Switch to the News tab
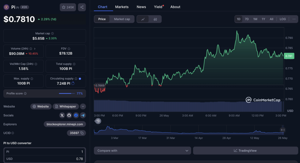The width and height of the screenshot is (300, 163). click(x=141, y=7)
